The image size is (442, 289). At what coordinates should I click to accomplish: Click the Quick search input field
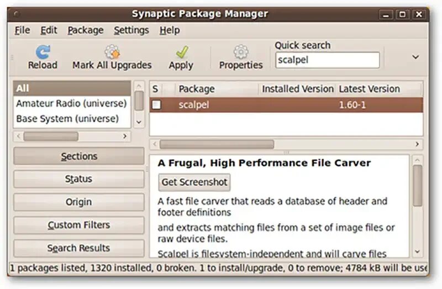tap(327, 60)
